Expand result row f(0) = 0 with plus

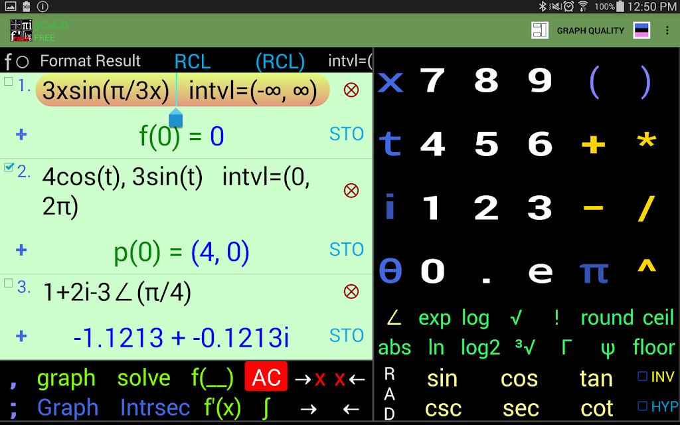21,134
